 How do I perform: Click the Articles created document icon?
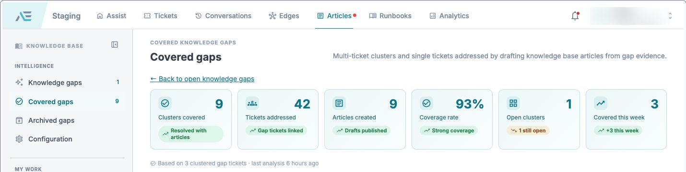pos(339,103)
